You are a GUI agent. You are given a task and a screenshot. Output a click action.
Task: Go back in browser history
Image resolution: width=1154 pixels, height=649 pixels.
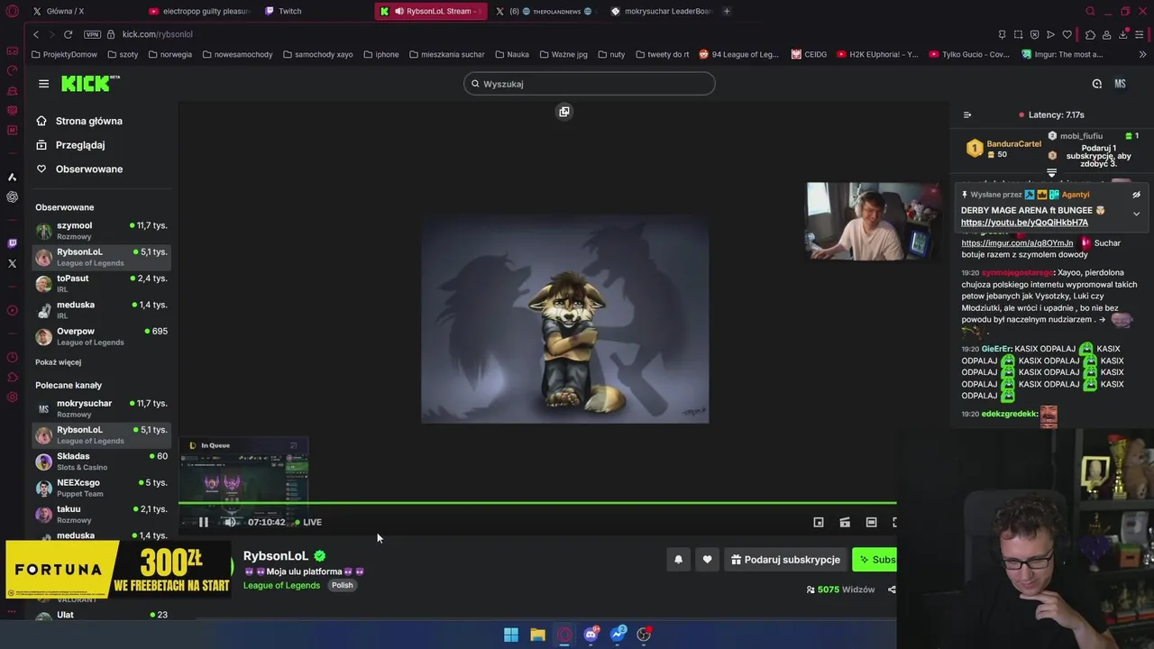point(36,34)
